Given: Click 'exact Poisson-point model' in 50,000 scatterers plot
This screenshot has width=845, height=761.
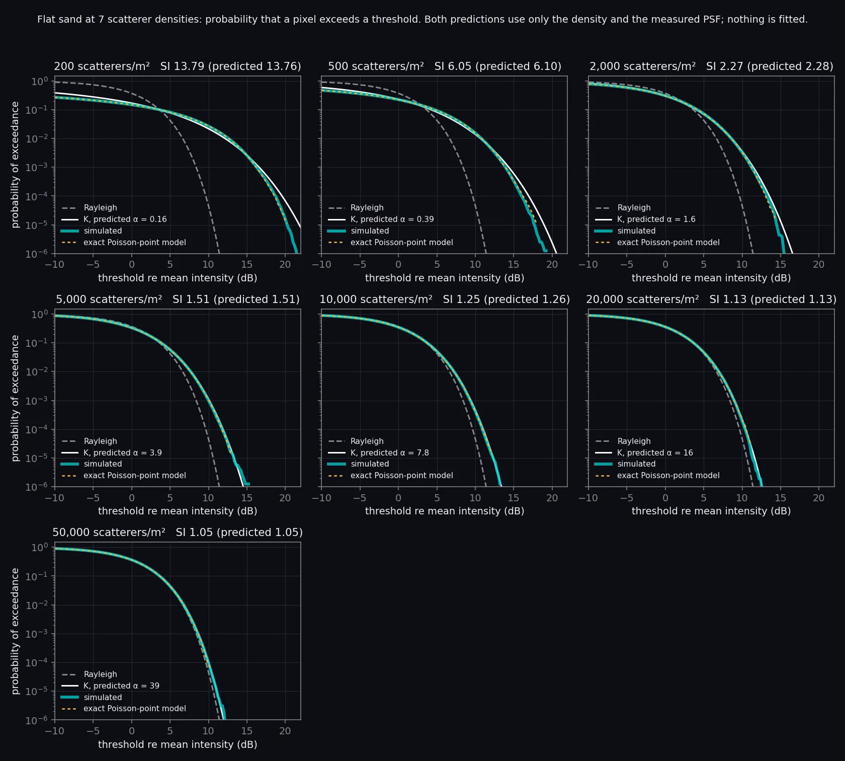Looking at the screenshot, I should tap(135, 709).
